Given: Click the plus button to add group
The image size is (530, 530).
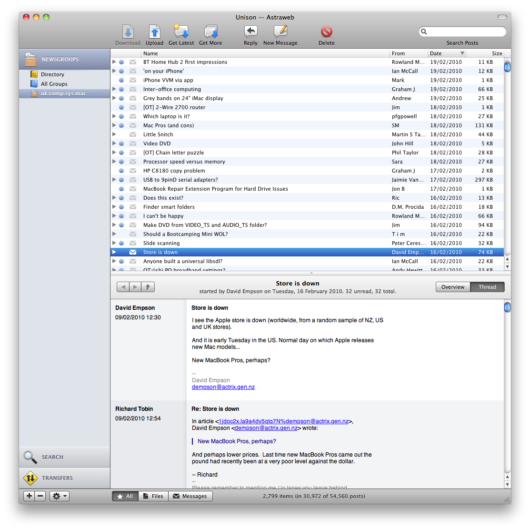Looking at the screenshot, I should click(x=30, y=496).
